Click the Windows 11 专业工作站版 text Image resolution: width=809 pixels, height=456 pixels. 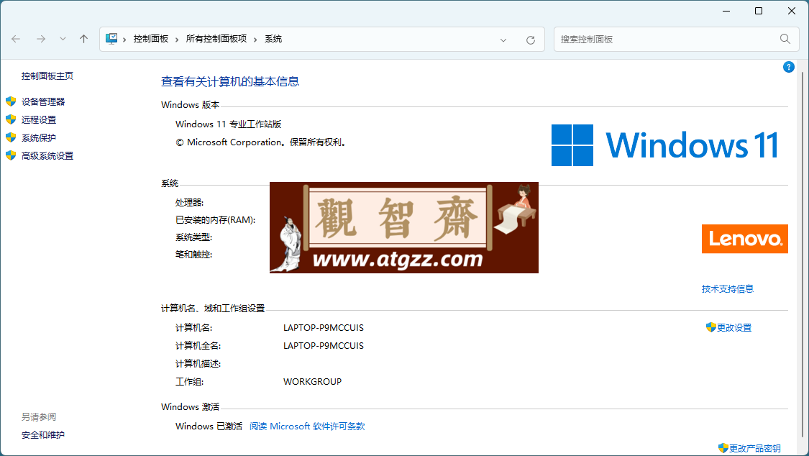228,124
